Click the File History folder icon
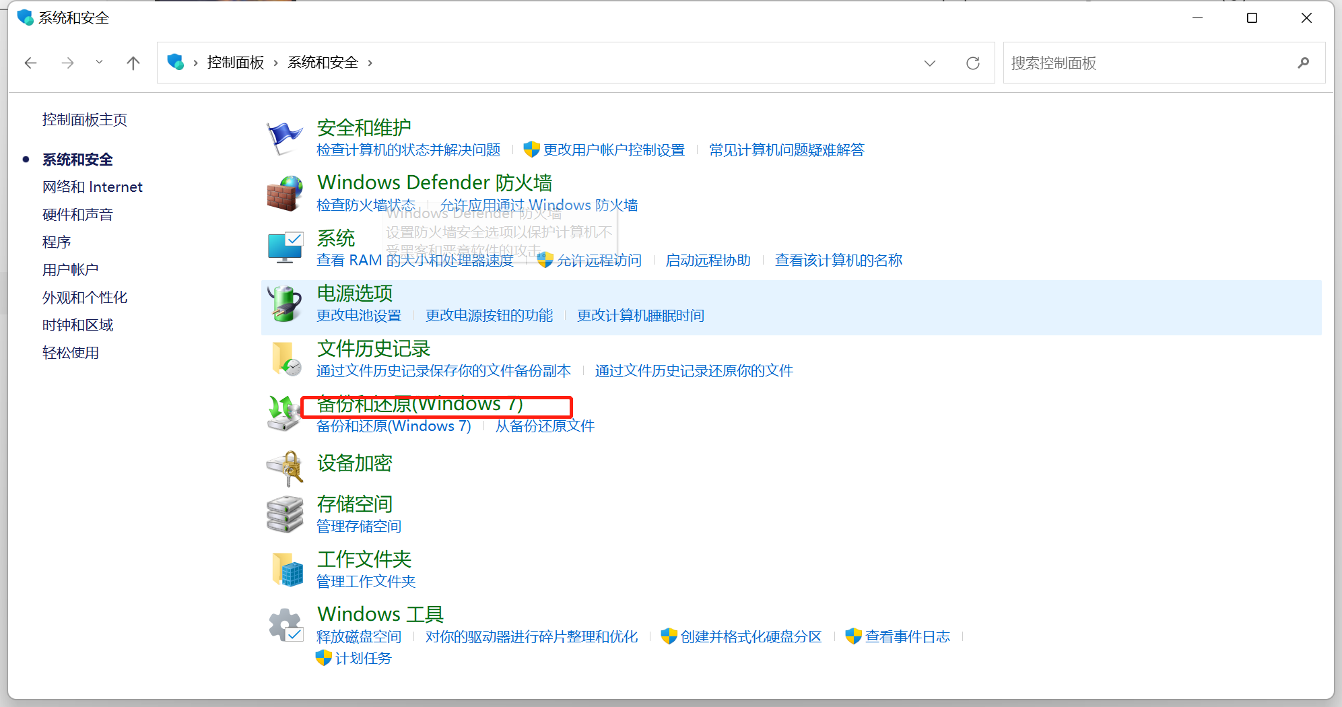This screenshot has height=707, width=1342. tap(286, 358)
